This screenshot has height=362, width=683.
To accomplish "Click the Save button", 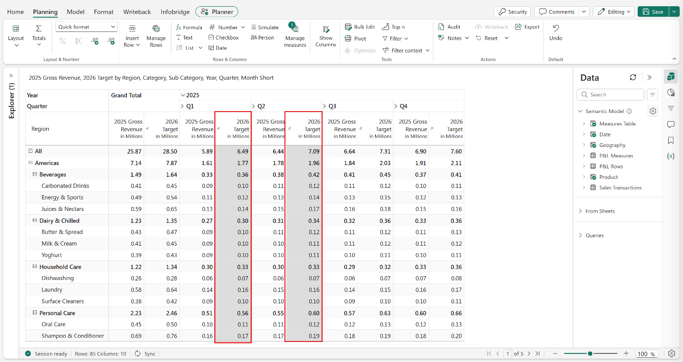I will tap(653, 12).
